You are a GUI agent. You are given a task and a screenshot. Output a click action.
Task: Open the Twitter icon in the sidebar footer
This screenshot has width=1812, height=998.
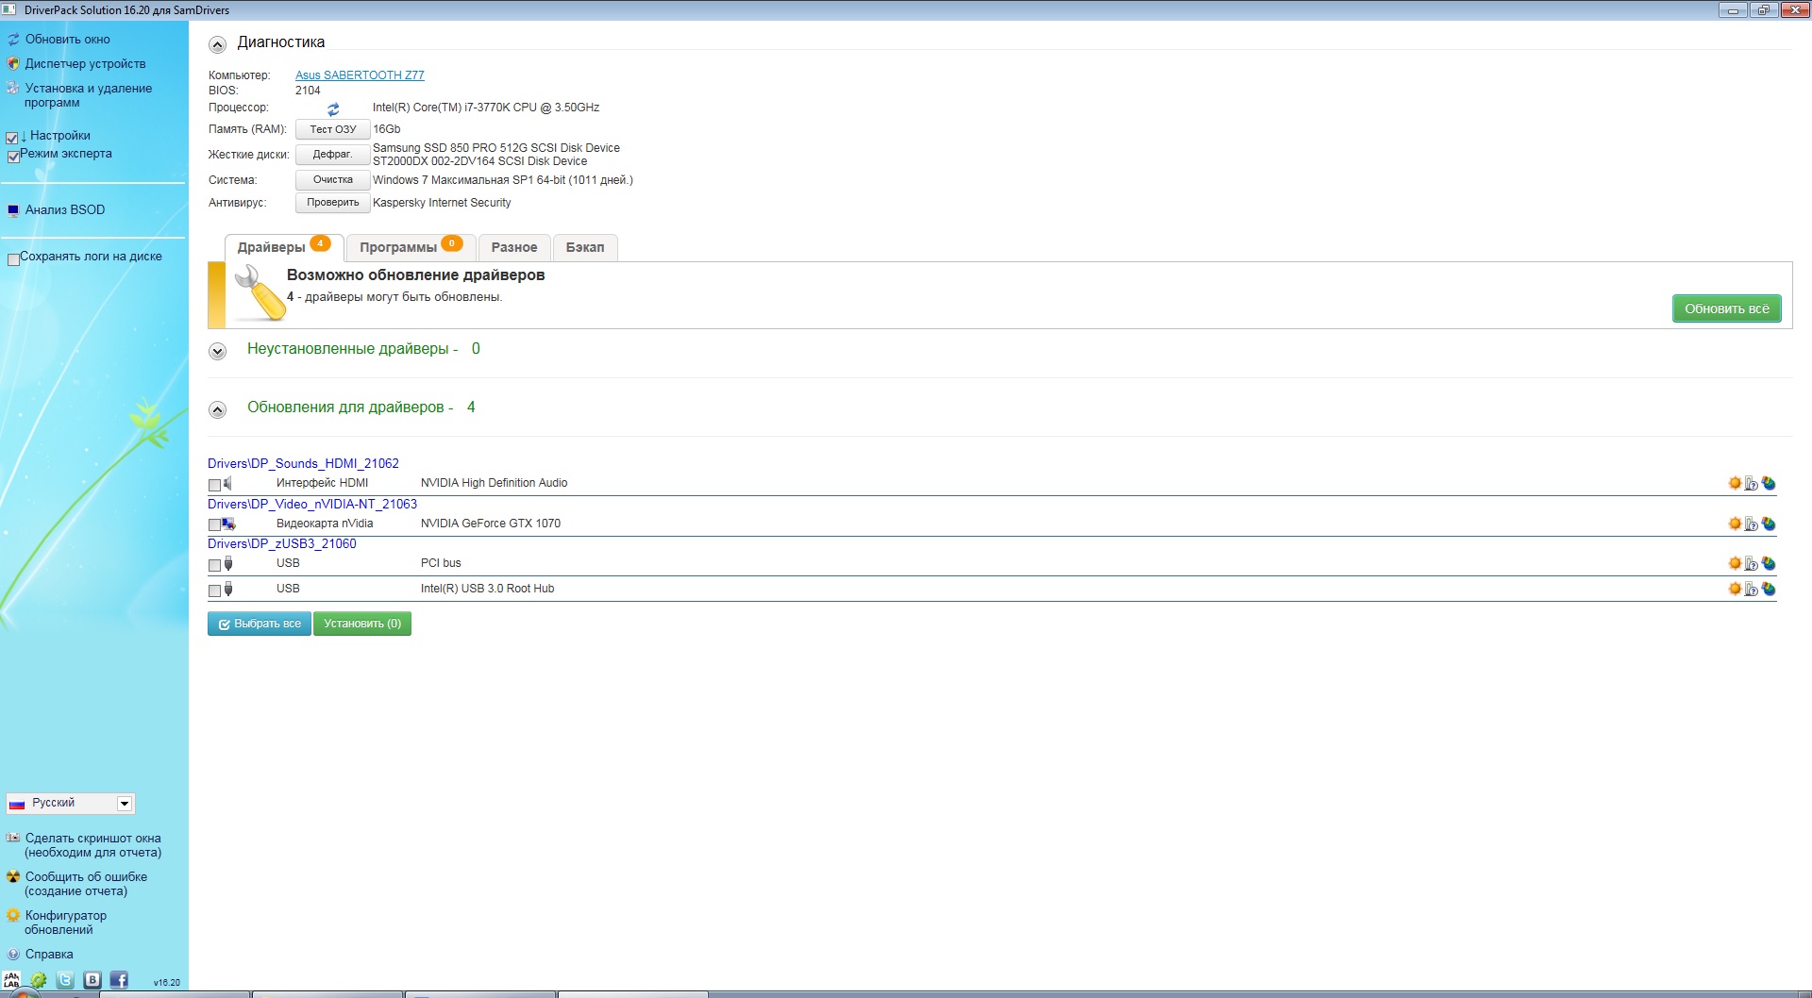[65, 980]
